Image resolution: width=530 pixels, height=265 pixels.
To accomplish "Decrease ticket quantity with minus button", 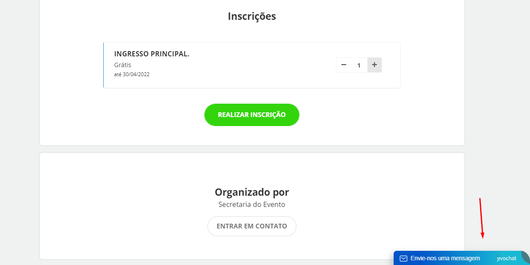I will pos(344,65).
